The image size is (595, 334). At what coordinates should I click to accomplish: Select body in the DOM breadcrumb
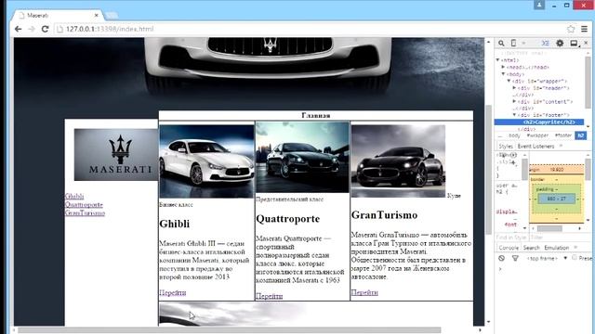pos(514,135)
